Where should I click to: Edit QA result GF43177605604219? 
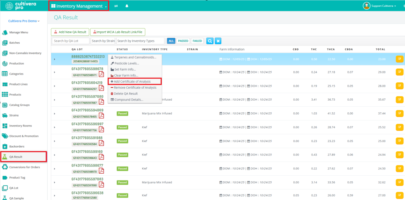(x=399, y=86)
